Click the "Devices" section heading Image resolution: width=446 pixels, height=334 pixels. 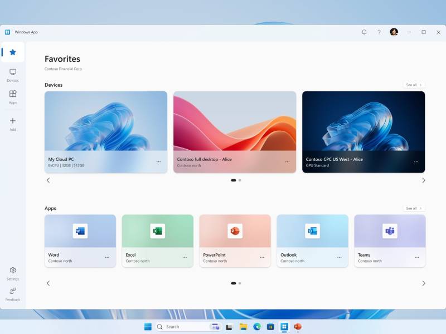click(x=54, y=85)
